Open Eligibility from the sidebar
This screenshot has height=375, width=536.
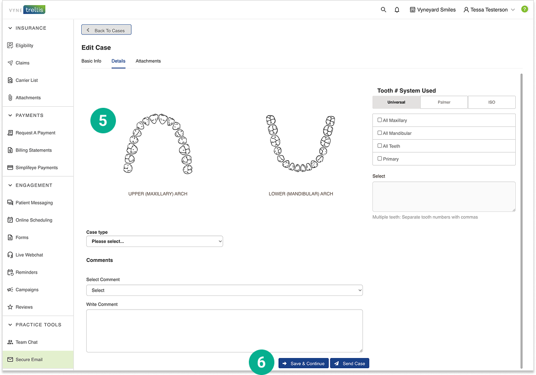click(x=24, y=46)
